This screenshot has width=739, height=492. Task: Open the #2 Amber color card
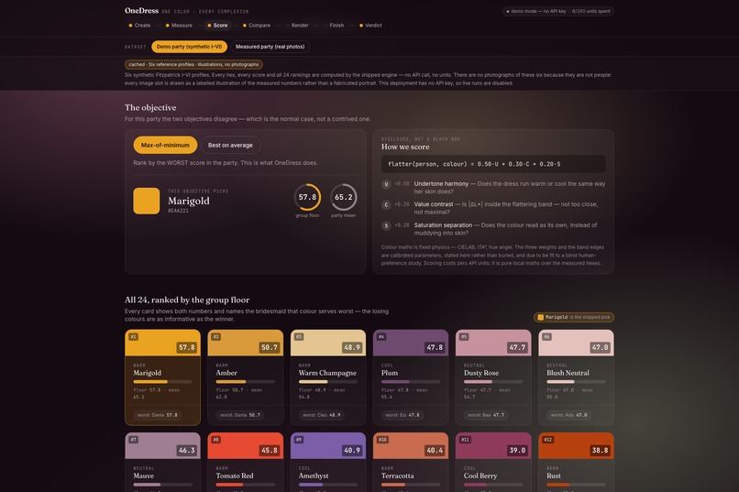pos(246,377)
